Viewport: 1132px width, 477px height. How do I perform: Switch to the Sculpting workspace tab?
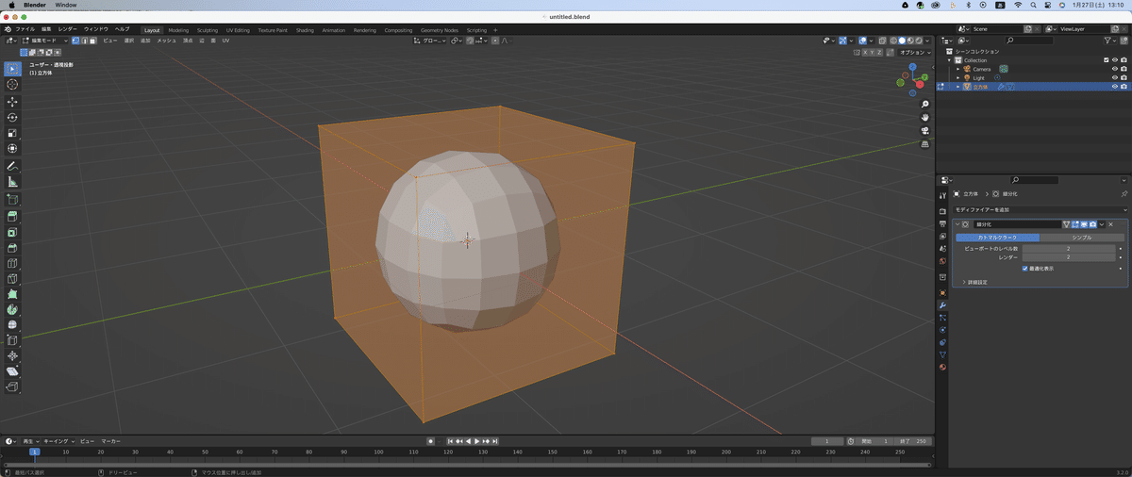pos(207,30)
